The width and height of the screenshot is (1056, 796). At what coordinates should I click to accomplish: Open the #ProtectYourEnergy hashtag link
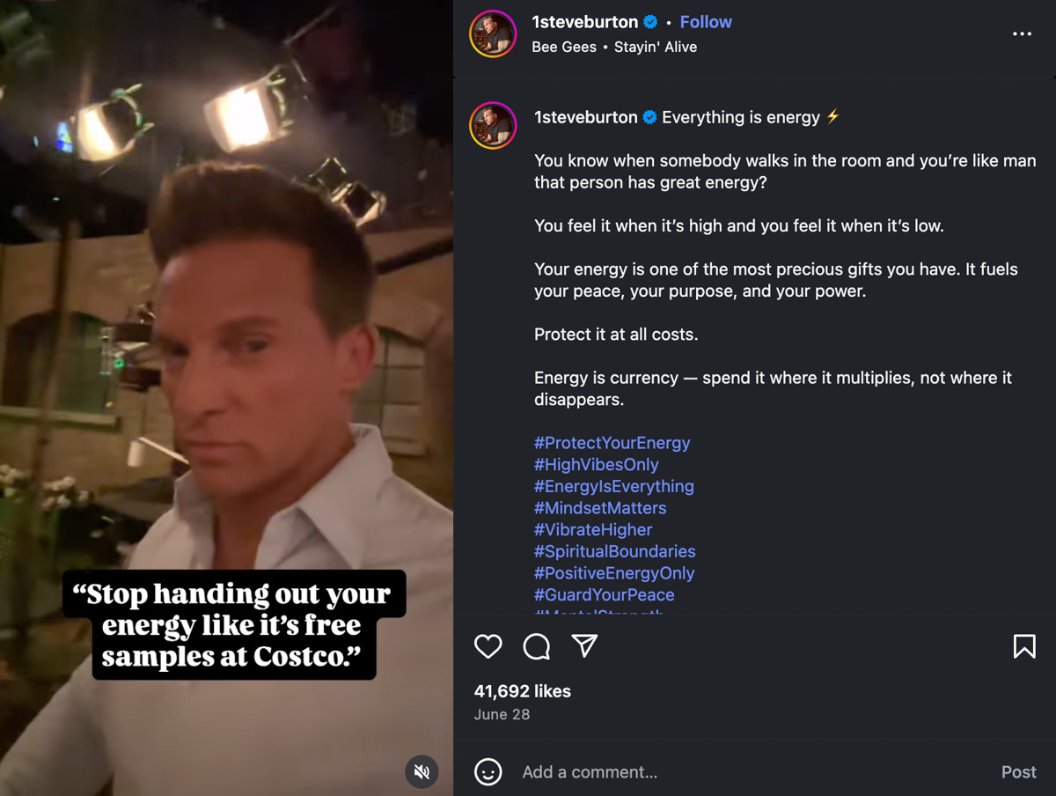tap(612, 443)
